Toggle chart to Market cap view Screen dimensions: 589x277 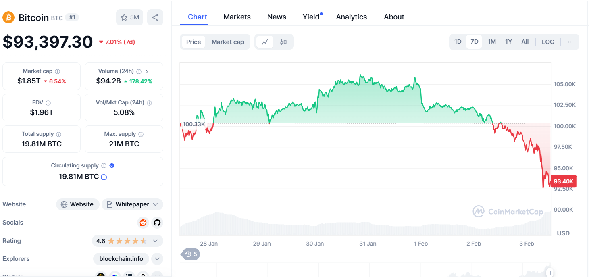coord(227,42)
